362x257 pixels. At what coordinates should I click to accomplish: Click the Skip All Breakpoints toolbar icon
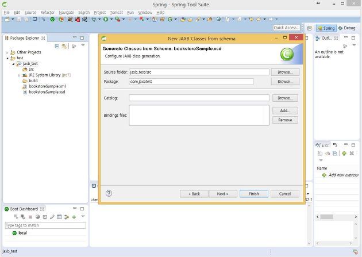pos(44,20)
